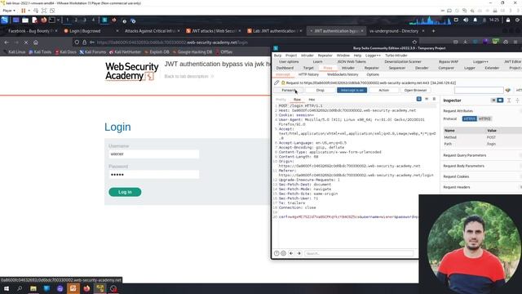Toggle the blue view-mode icon above the request
The width and height of the screenshot is (522, 294).
[x=418, y=99]
